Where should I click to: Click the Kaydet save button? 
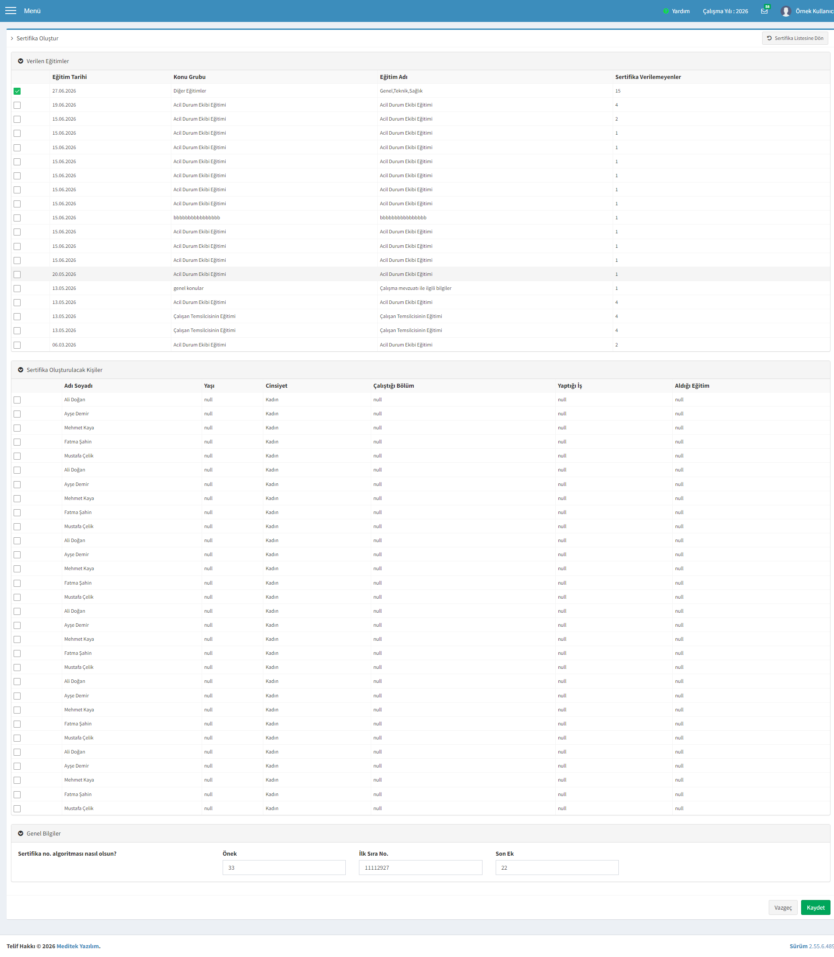[816, 907]
